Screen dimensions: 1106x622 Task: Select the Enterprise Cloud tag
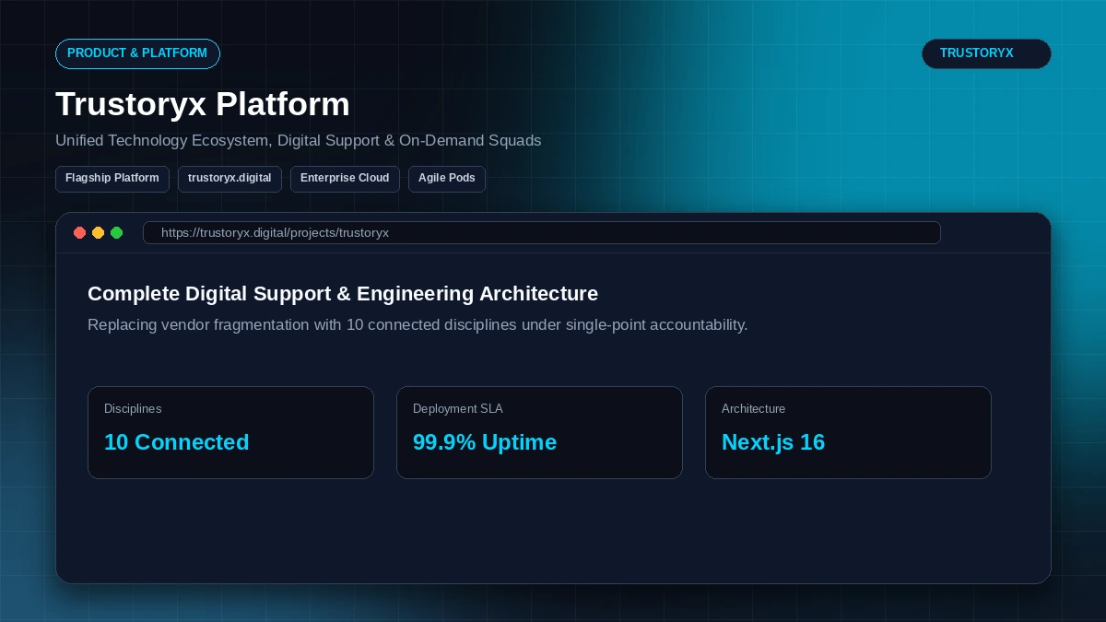tap(345, 179)
